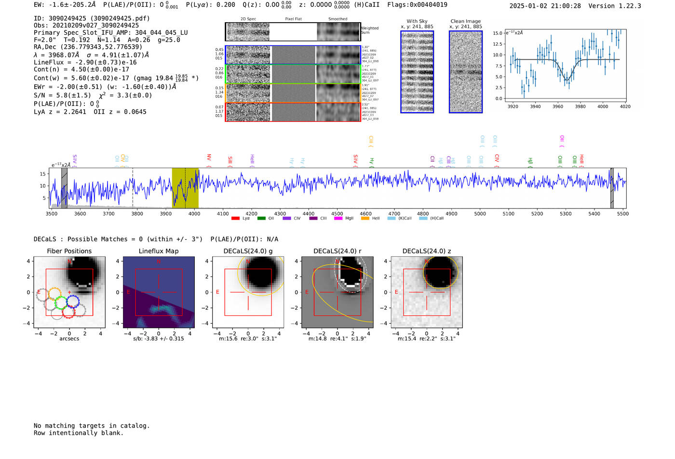Select the orange HeII legend swatch
675x459 pixels.
[x=365, y=218]
